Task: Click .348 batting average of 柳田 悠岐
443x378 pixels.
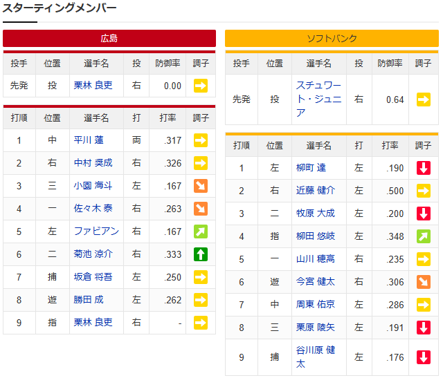Action: [395, 236]
